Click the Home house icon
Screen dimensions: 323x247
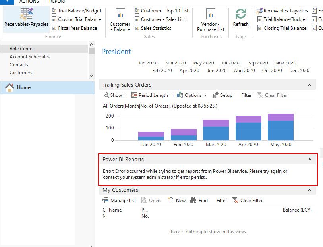10,87
